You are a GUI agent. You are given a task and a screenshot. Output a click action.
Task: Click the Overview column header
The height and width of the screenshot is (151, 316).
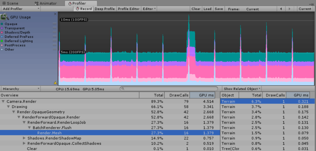point(70,95)
